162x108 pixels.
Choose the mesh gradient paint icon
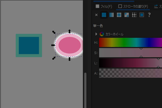pyautogui.click(x=127, y=15)
